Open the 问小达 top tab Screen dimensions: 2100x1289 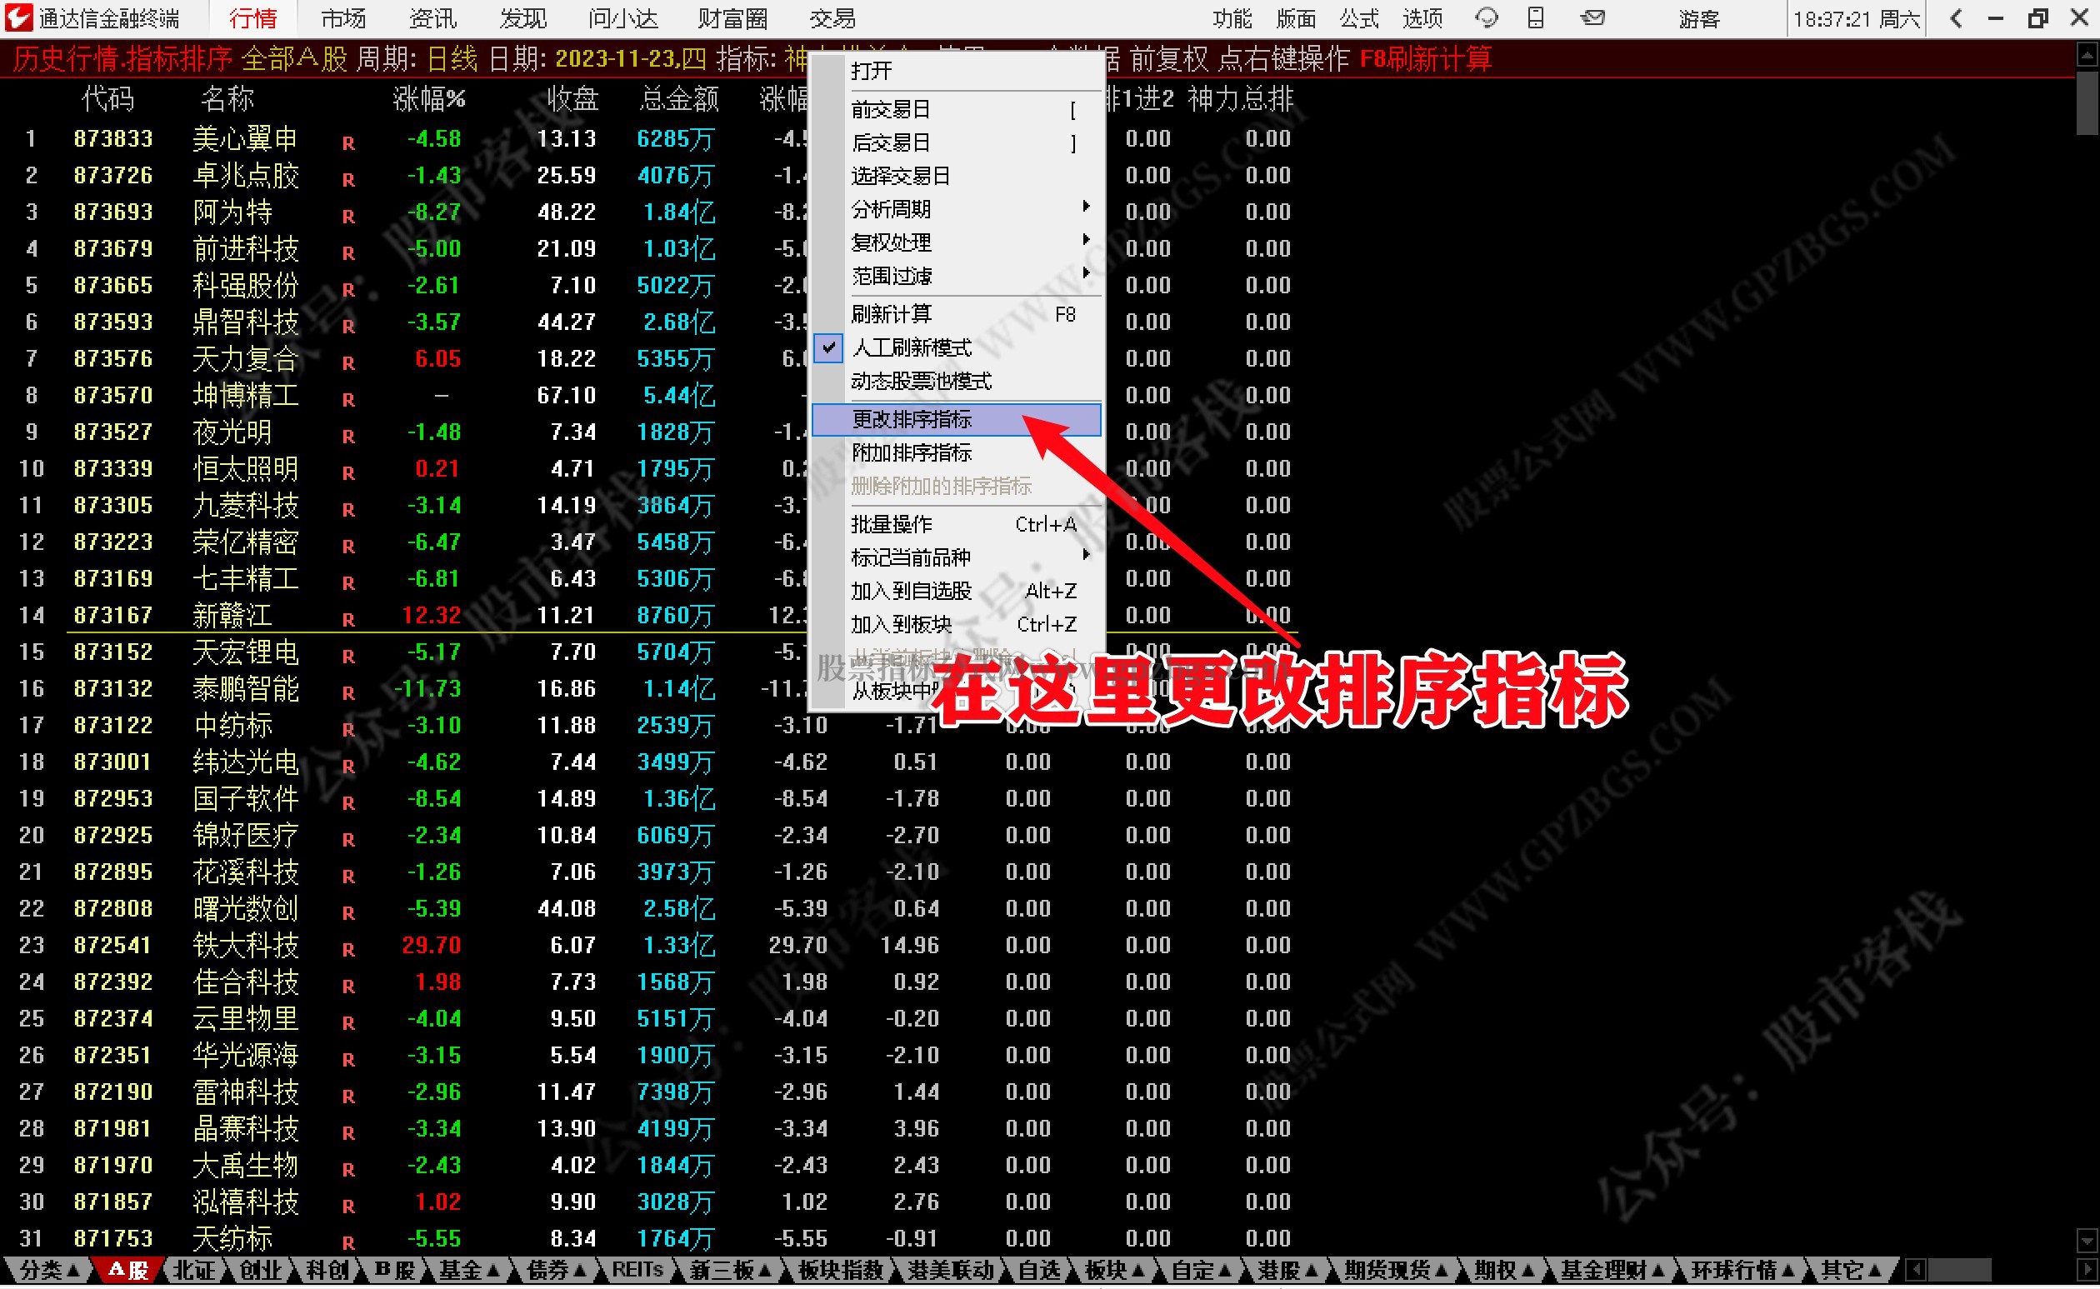(623, 17)
